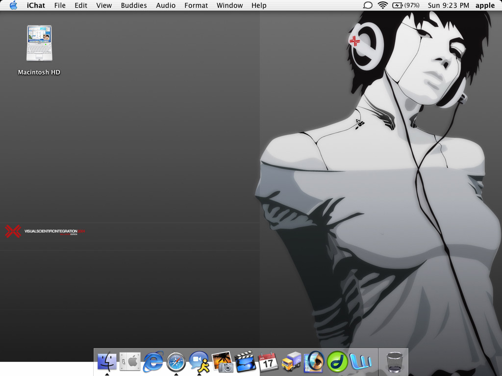Open the Edit menu
502x376 pixels.
click(x=81, y=5)
